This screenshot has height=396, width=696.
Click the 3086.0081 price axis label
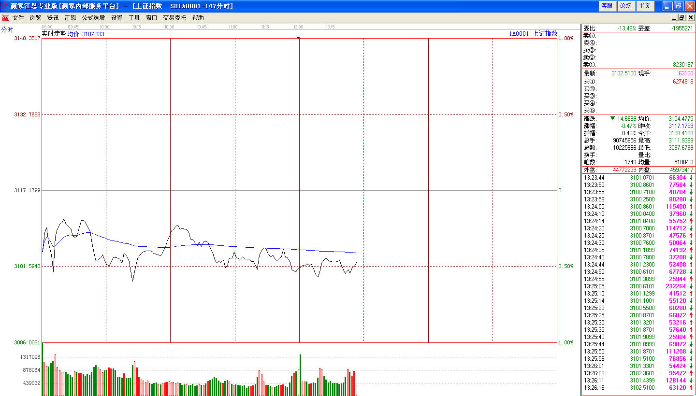tap(28, 342)
